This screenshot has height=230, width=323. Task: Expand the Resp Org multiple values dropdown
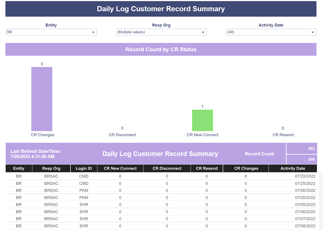click(161, 32)
